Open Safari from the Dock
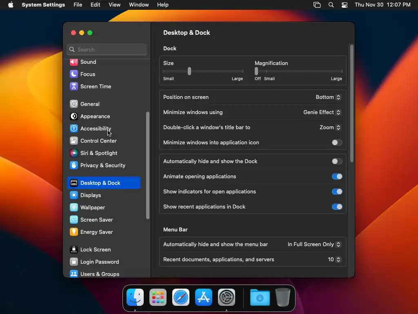Screen dimensions: 418x314 181,297
